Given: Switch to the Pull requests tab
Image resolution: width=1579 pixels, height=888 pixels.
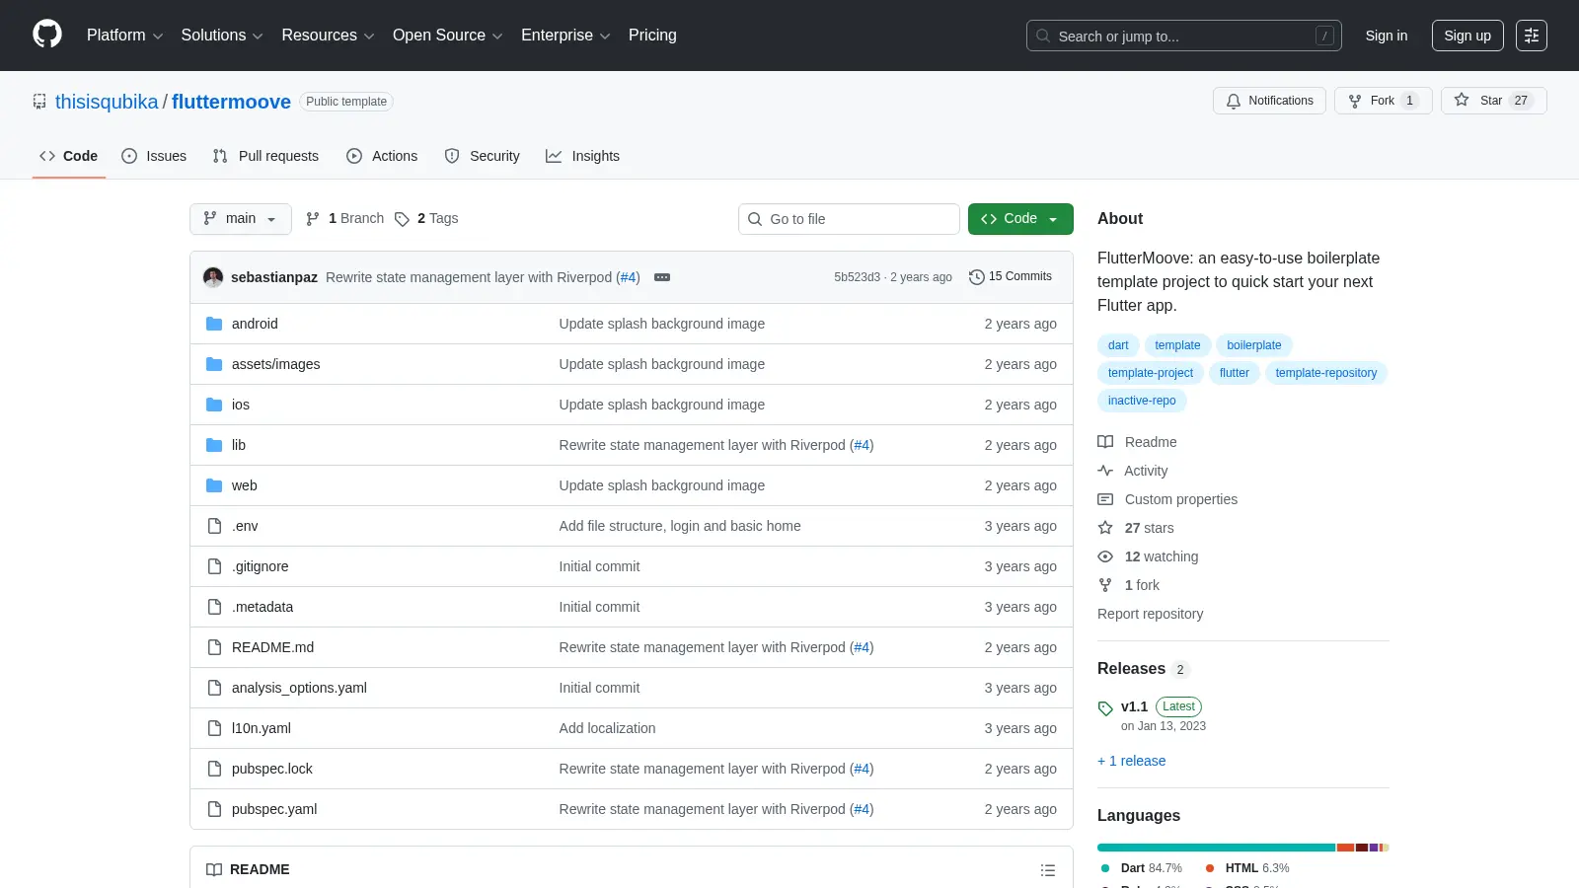Looking at the screenshot, I should pyautogui.click(x=265, y=156).
